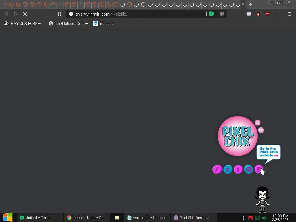Go forward with the browser forward arrow
Screen dimensions: 296x222
coord(16,14)
